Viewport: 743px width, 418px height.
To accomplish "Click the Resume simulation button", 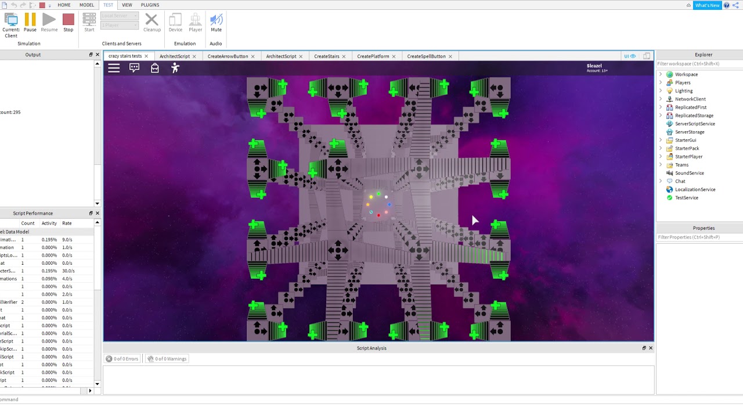I will (x=49, y=20).
